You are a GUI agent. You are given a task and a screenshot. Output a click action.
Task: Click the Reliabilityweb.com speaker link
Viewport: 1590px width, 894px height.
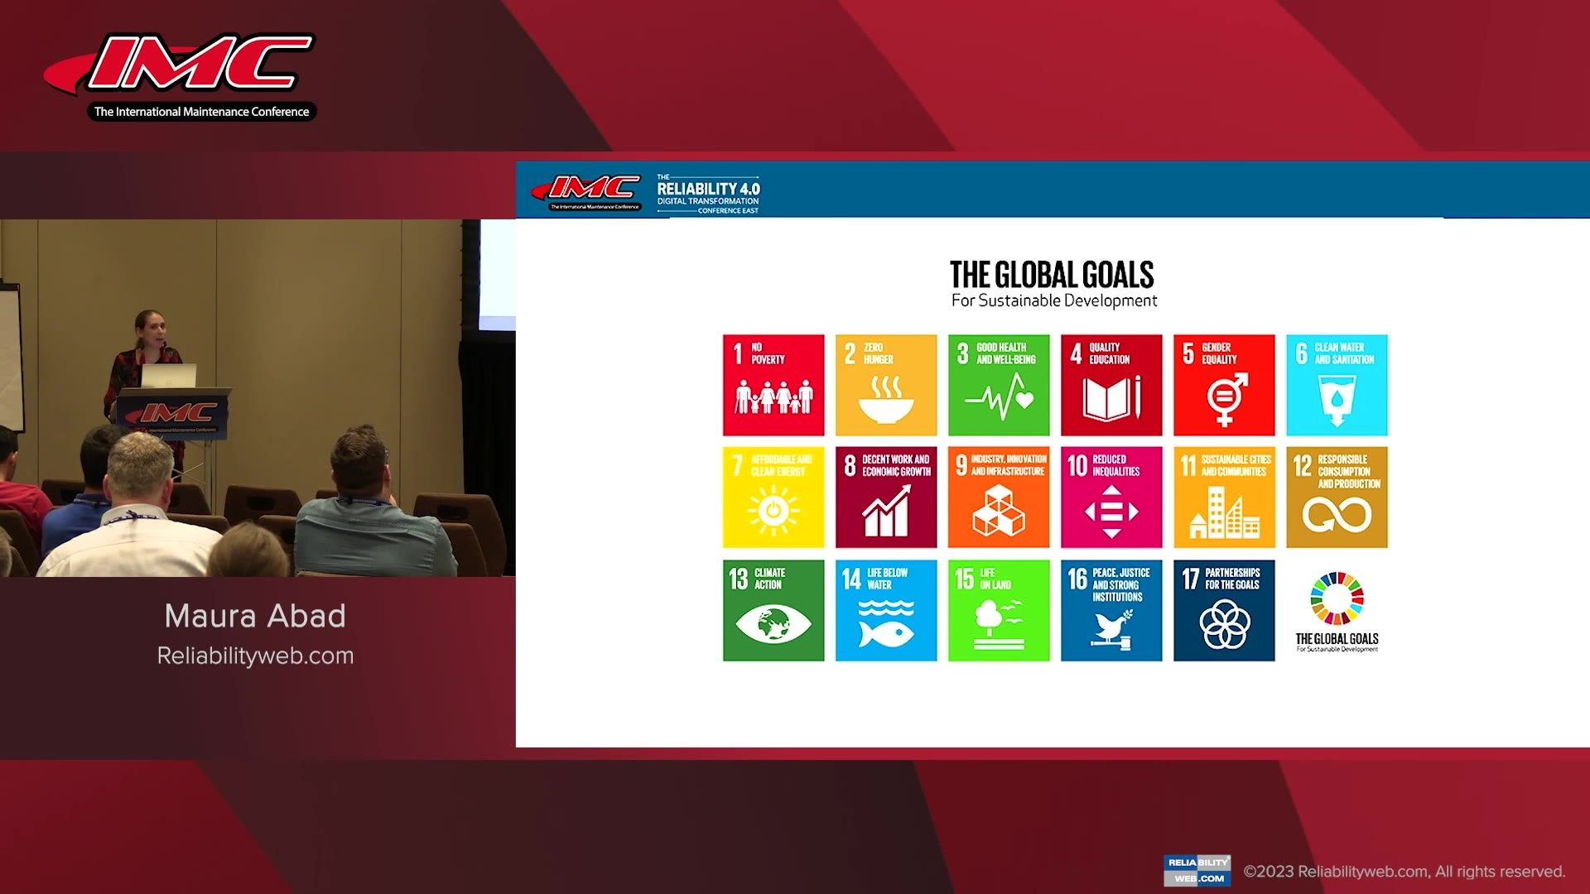(254, 655)
